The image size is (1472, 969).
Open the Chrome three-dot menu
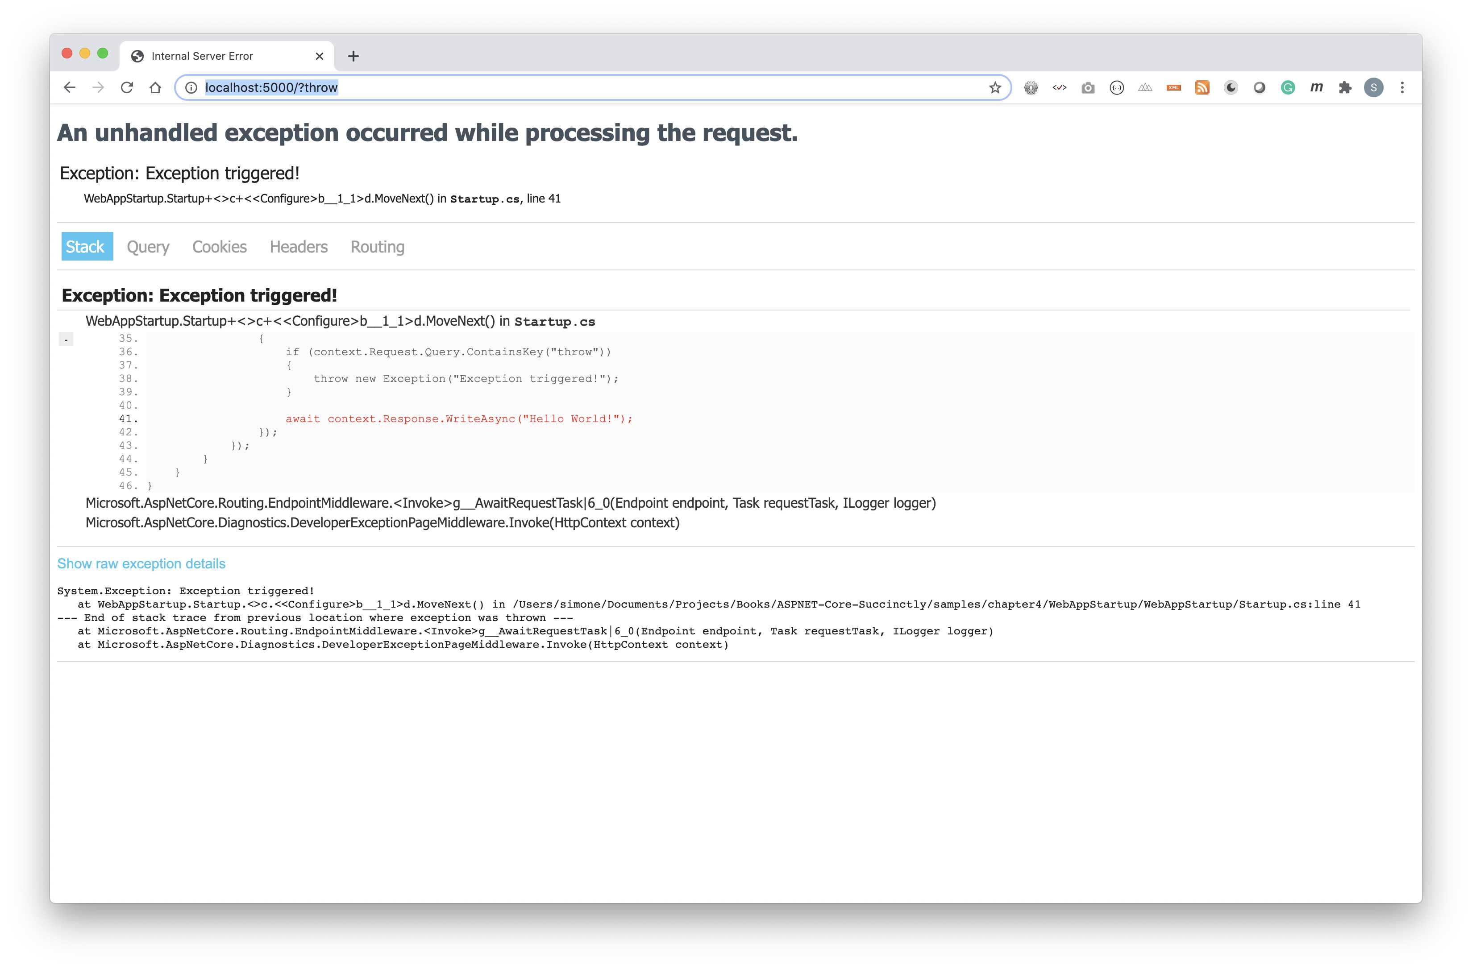pos(1402,87)
